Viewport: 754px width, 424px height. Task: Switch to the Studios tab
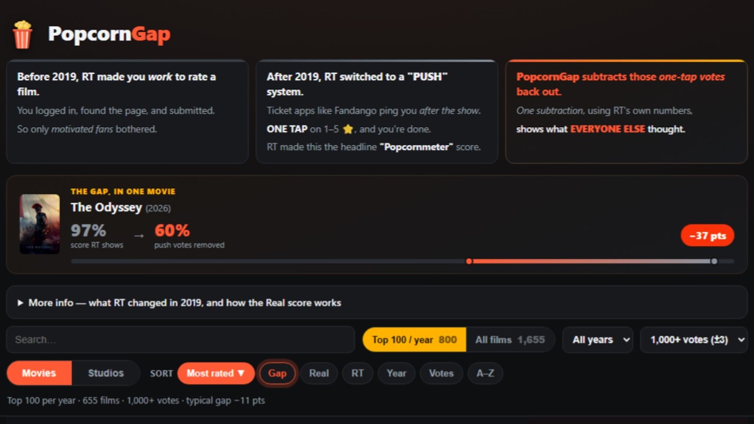[x=106, y=373]
